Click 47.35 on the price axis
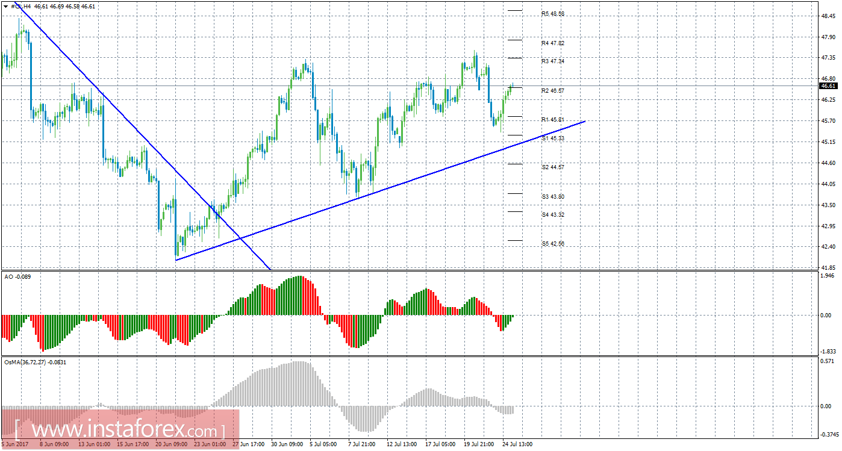The image size is (842, 451). [x=828, y=58]
